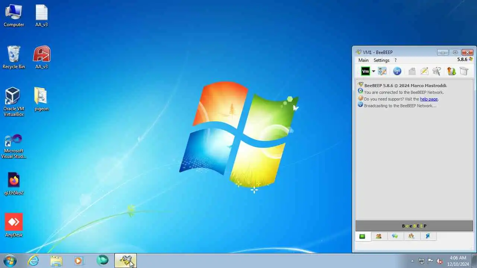The width and height of the screenshot is (477, 268).
Task: Open the status dropdown arrow beside the Vm icon
Action: tap(373, 71)
